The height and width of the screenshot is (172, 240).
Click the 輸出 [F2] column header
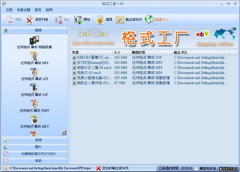point(201,52)
